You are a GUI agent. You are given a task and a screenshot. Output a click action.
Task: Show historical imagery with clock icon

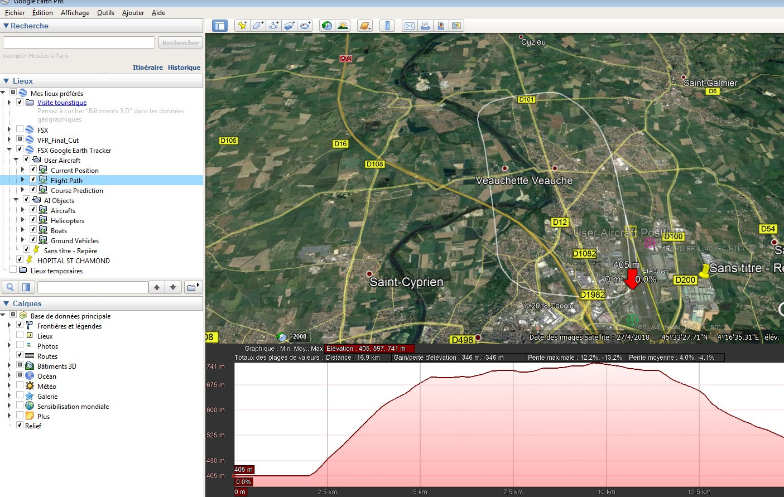click(327, 26)
